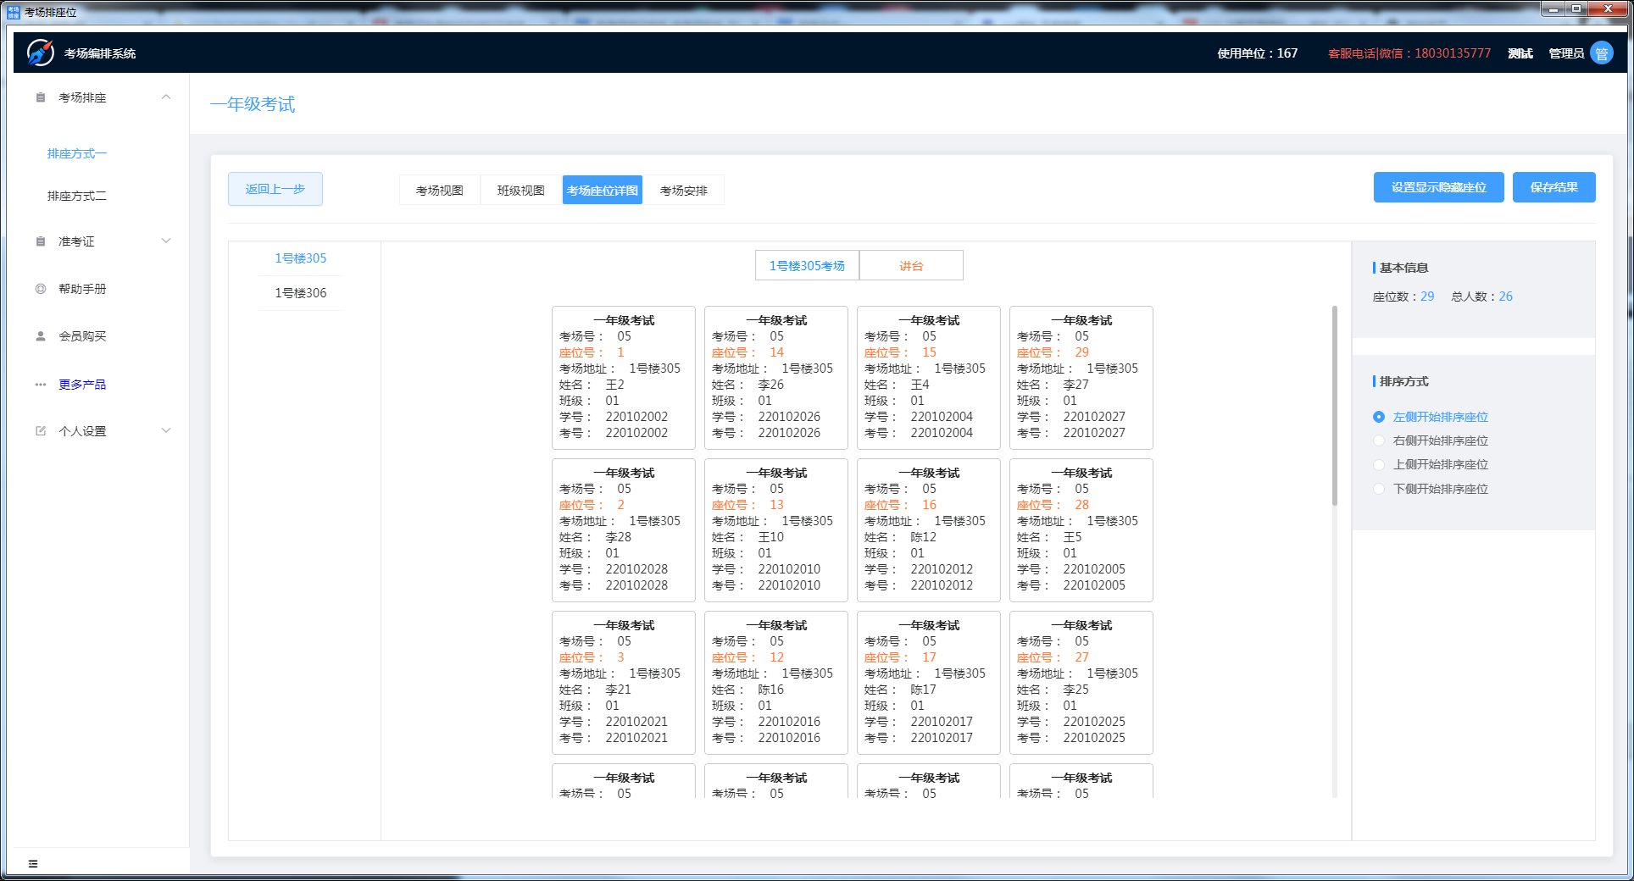Click the 管理员 label in header

tap(1566, 53)
